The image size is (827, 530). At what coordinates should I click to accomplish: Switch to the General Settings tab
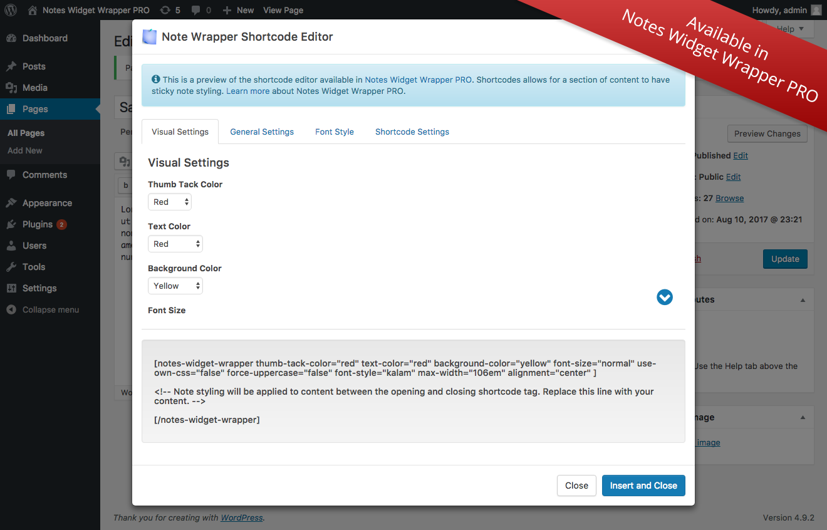point(262,132)
